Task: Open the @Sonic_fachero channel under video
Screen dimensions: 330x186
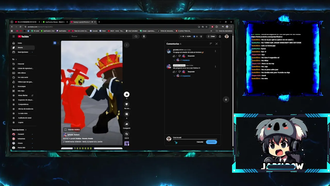Action: pos(73,135)
